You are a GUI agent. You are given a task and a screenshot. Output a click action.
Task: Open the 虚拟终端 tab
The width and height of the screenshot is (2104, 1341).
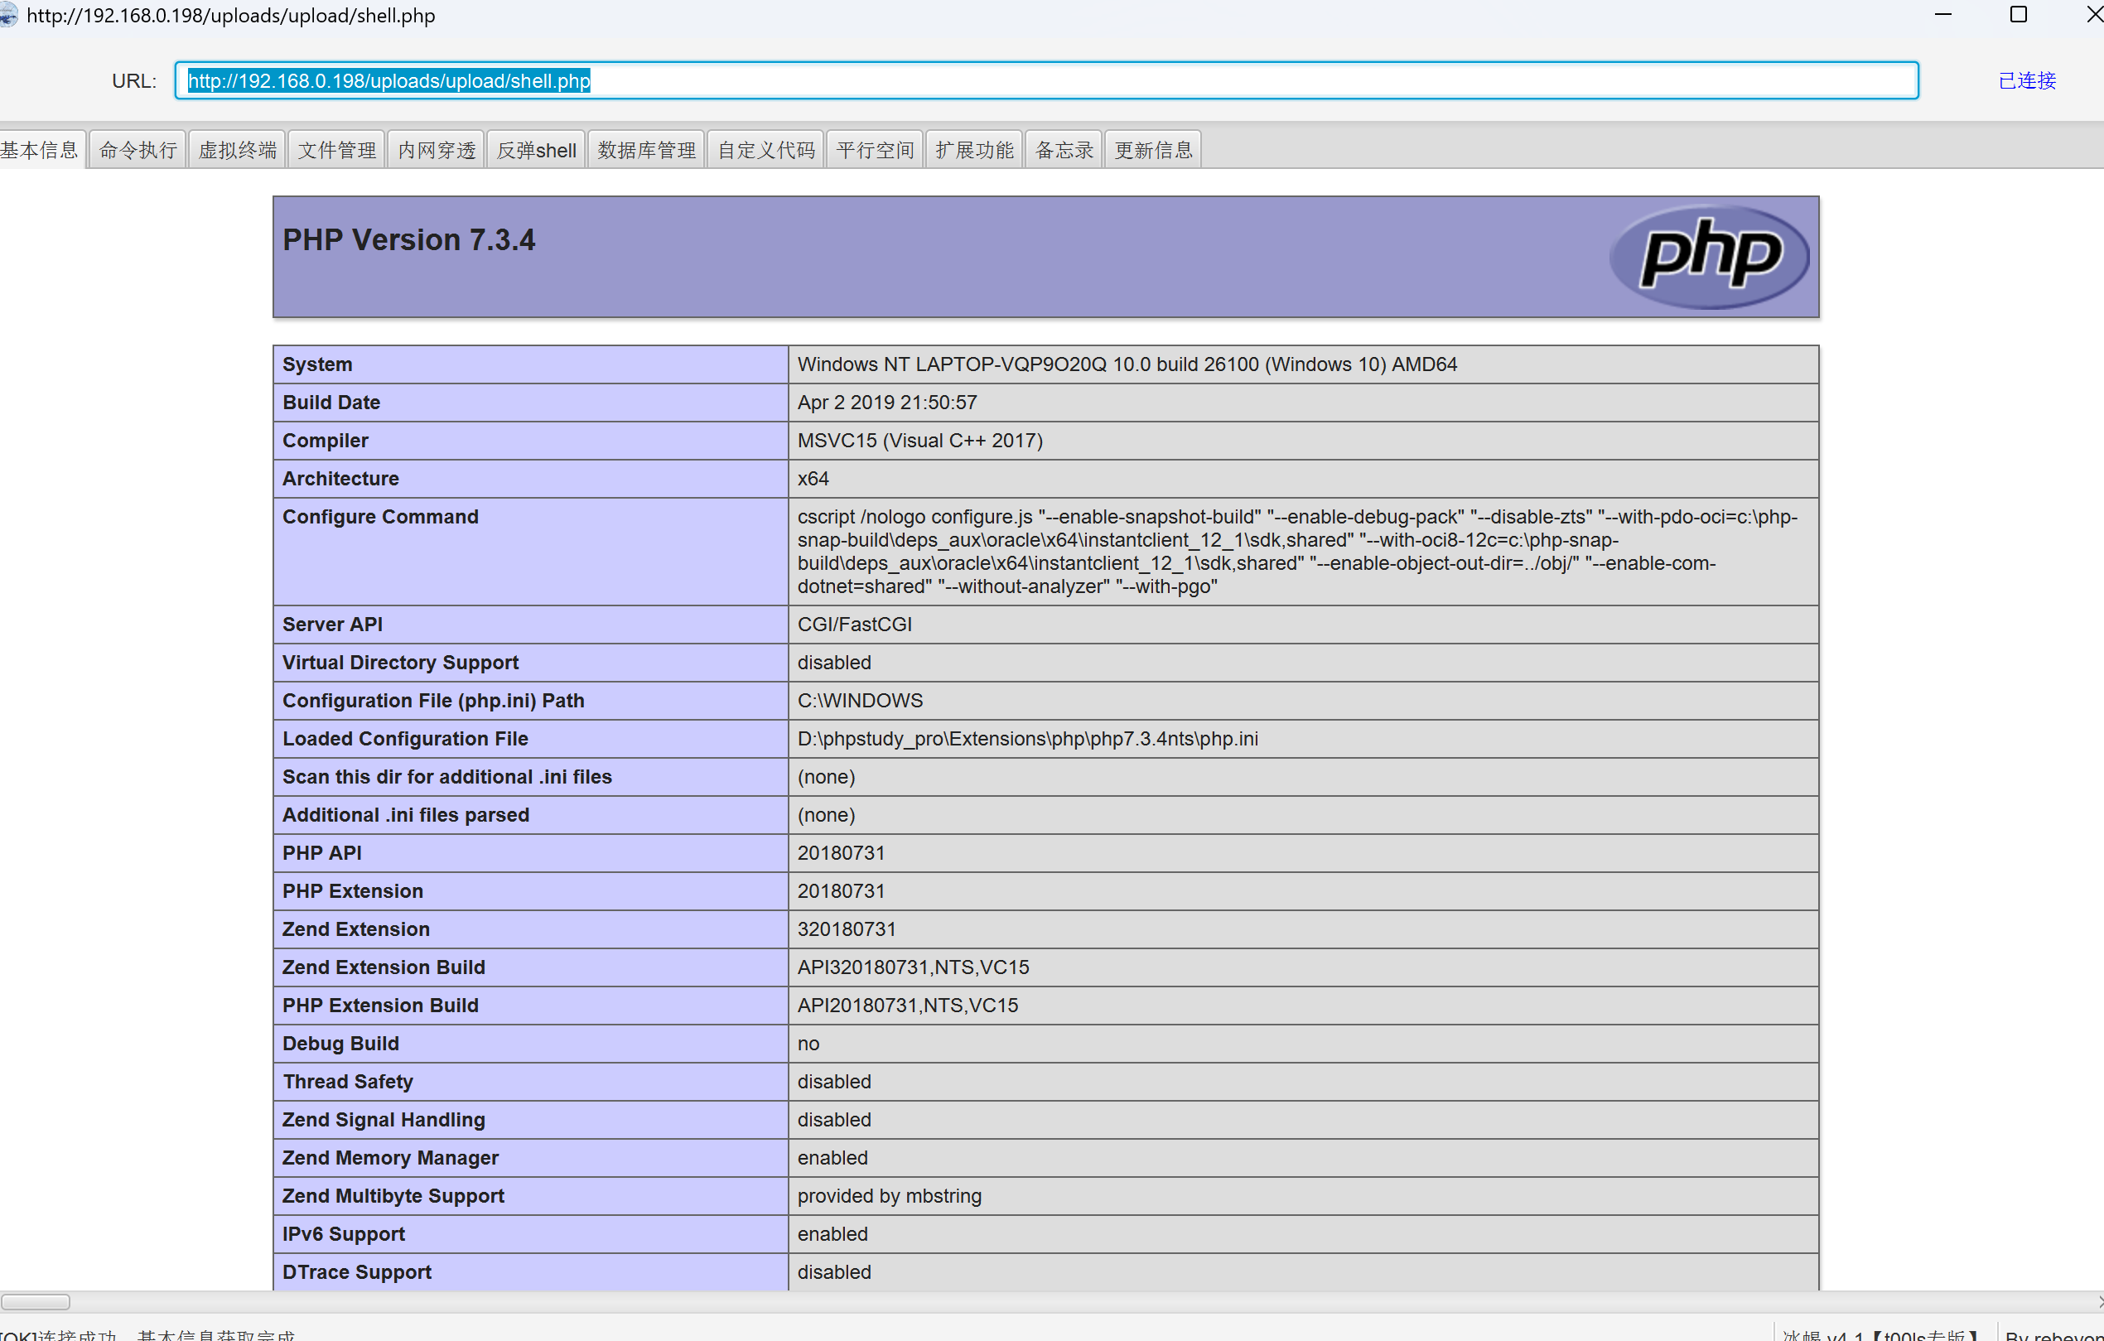[x=238, y=149]
